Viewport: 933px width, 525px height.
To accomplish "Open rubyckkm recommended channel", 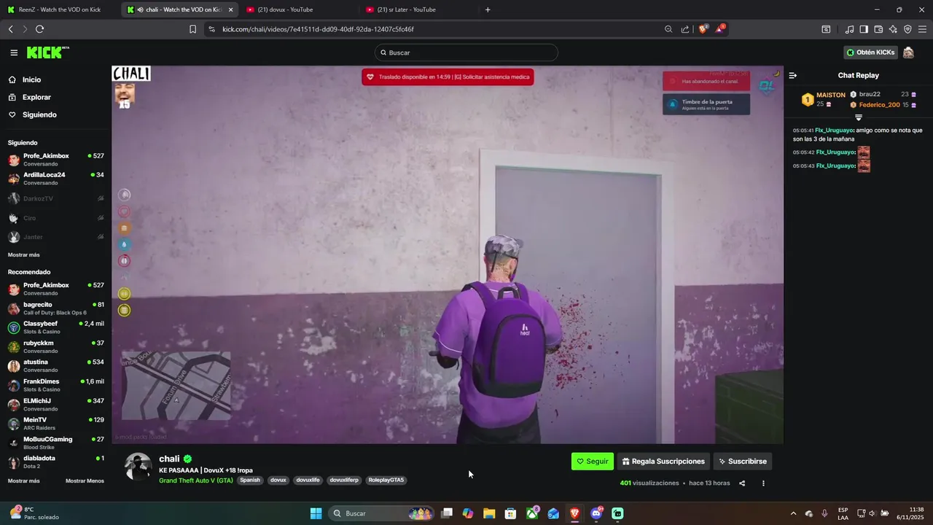I will [x=55, y=346].
